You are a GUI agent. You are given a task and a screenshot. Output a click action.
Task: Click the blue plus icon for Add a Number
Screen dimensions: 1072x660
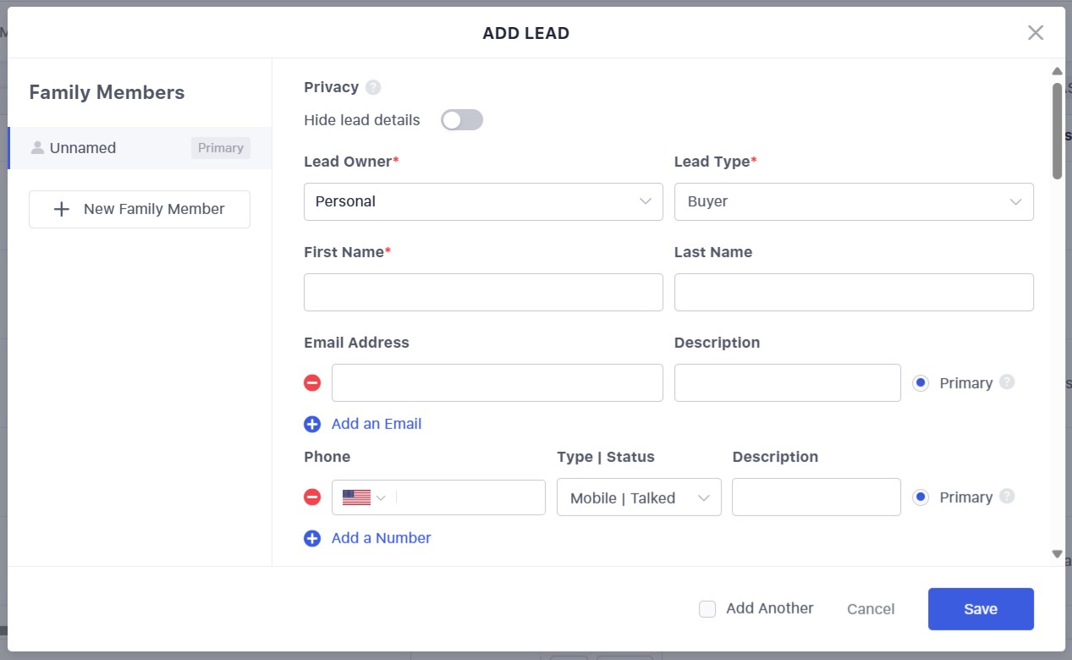(x=312, y=538)
